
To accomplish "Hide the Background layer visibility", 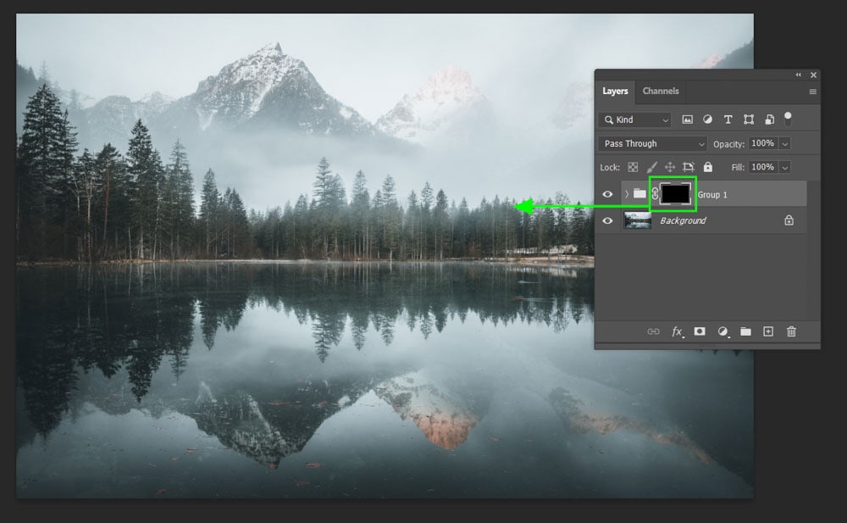I will click(607, 220).
